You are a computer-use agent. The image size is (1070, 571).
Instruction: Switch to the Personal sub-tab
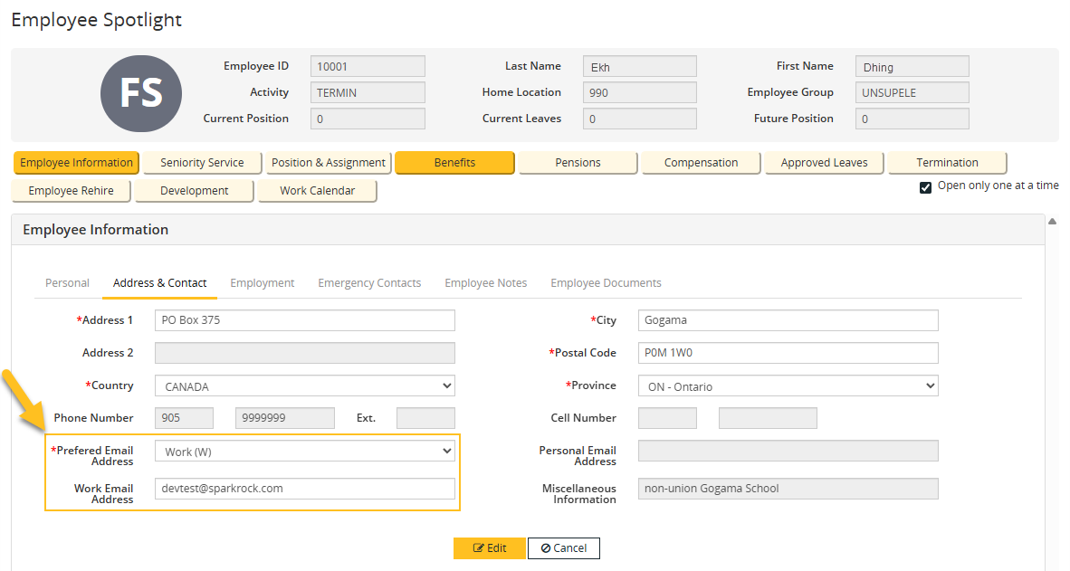coord(67,282)
